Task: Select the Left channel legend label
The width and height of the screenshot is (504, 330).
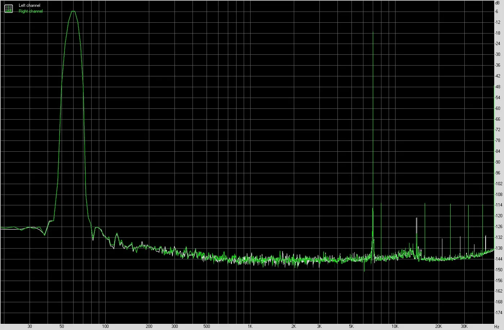Action: 30,6
